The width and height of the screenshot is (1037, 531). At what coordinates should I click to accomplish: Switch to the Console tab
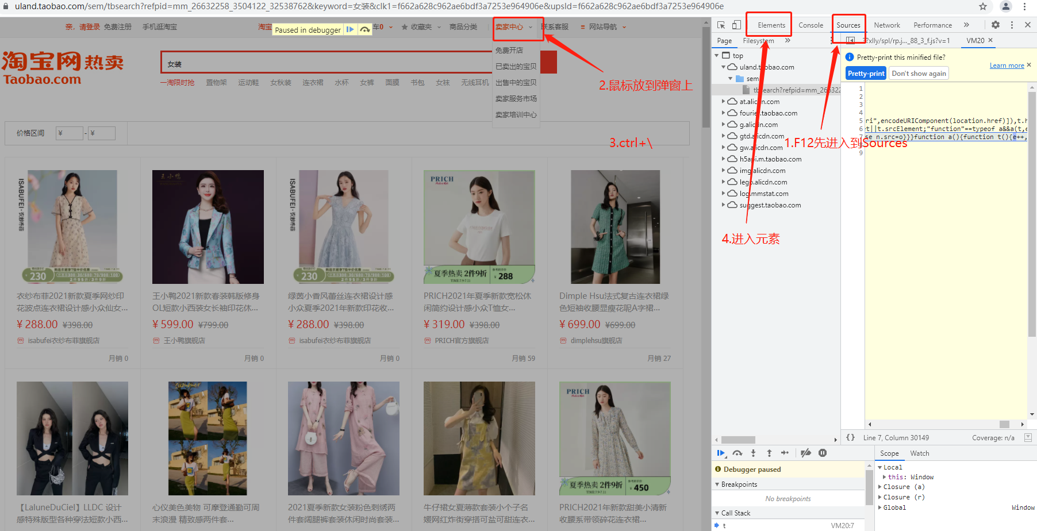coord(811,25)
